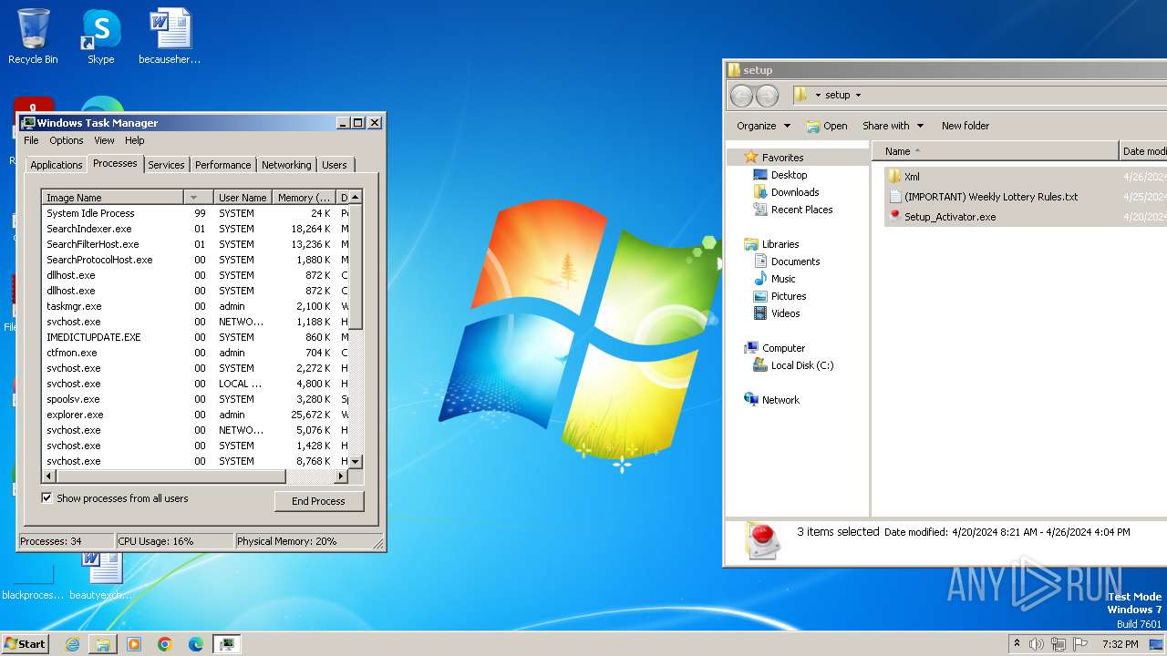The width and height of the screenshot is (1167, 656).
Task: Open the File Explorer taskbar icon
Action: [x=103, y=644]
